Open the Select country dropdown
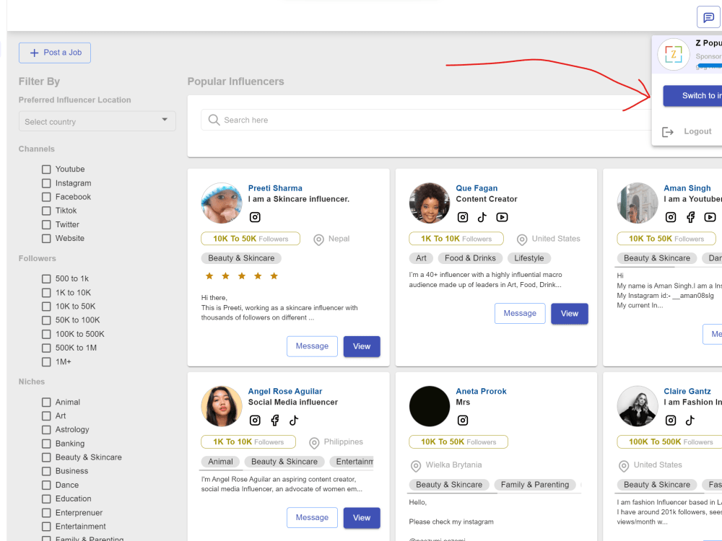 coord(97,121)
